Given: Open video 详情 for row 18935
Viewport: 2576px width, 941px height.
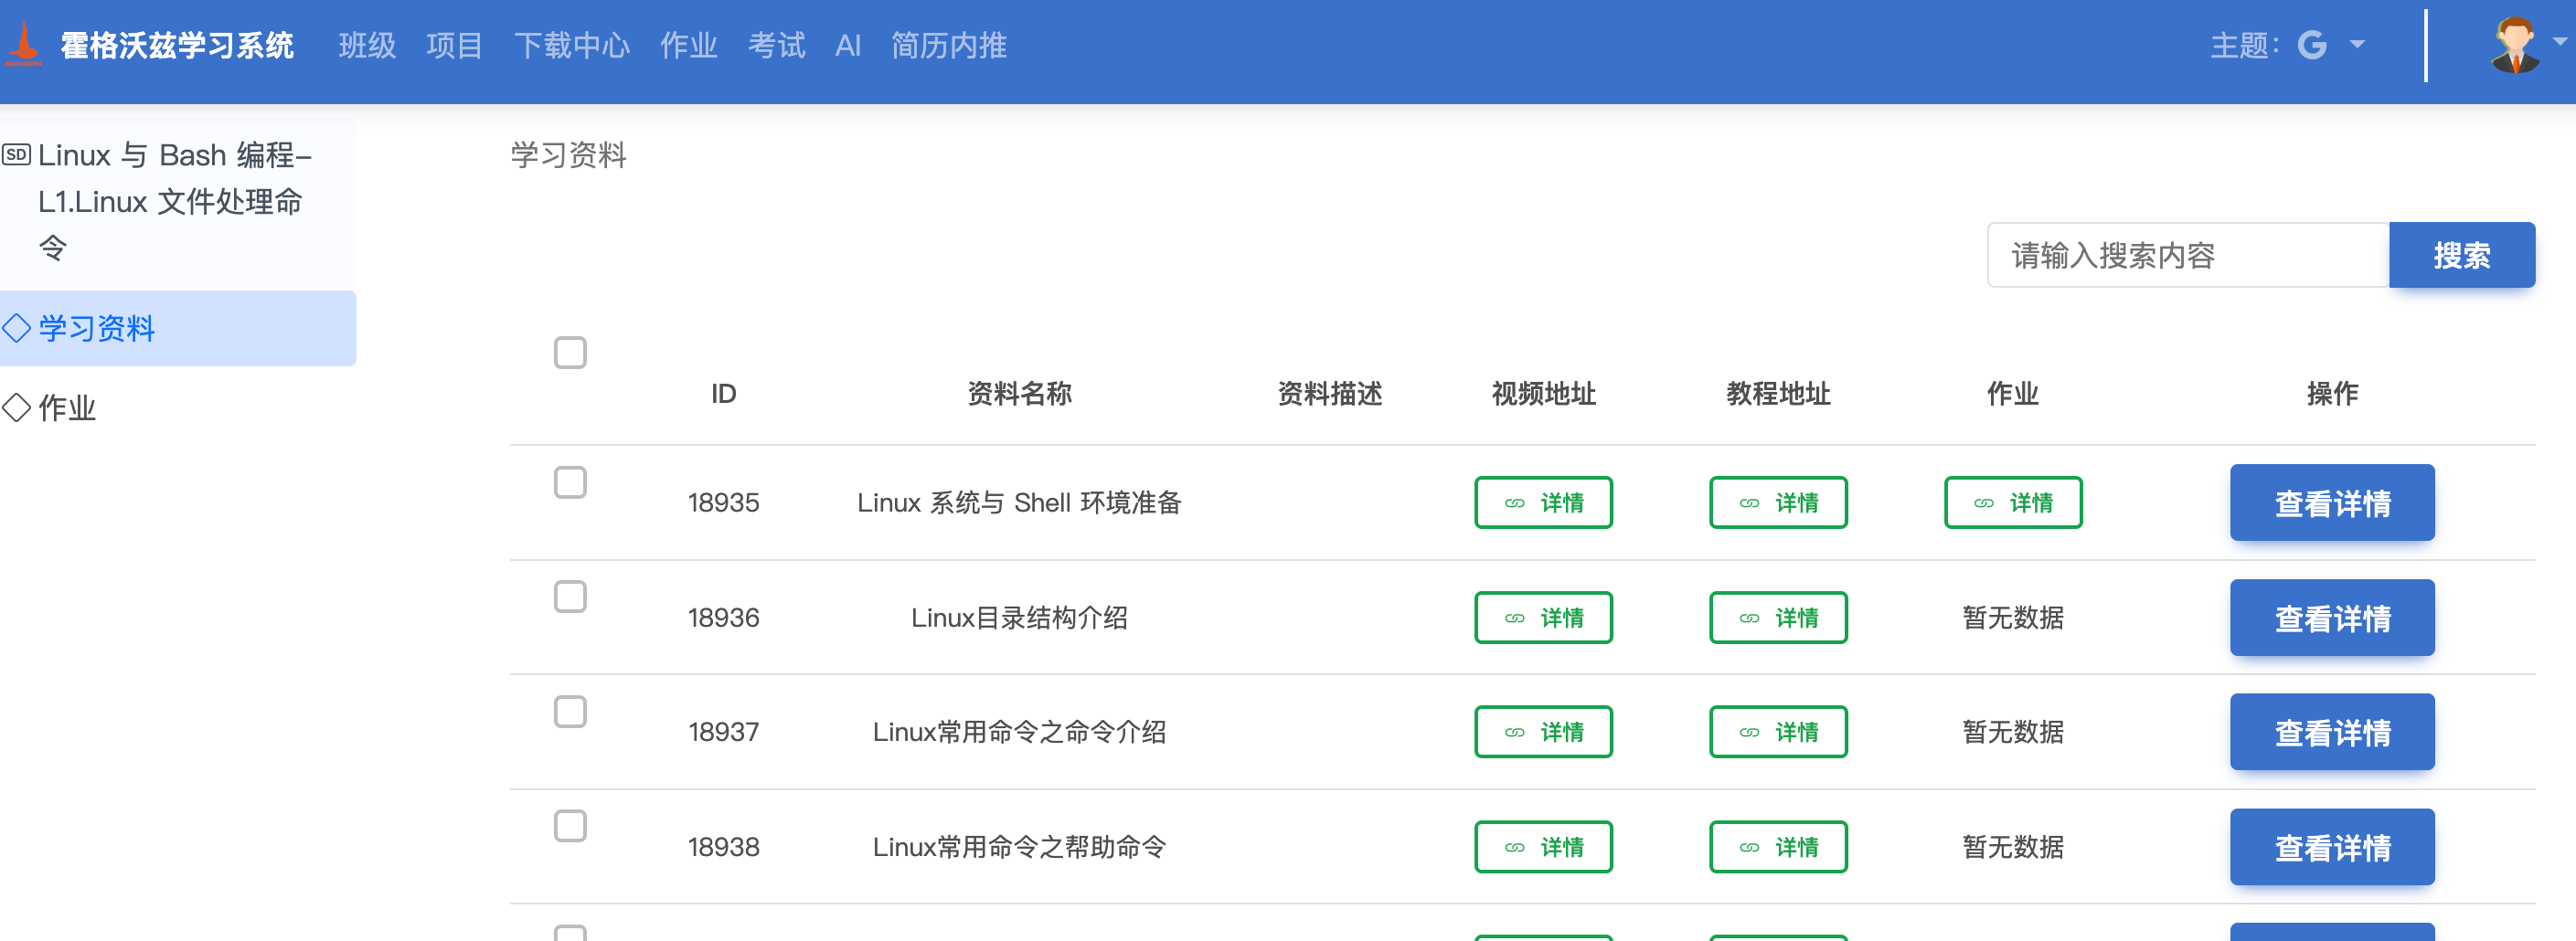Looking at the screenshot, I should (x=1543, y=502).
